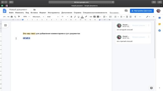Viewport: 163px width, 91px height.
Task: Toggle underline formatting
Action: (x=78, y=17)
